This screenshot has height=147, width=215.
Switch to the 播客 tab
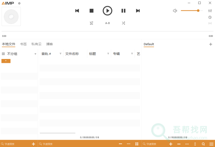[50, 44]
